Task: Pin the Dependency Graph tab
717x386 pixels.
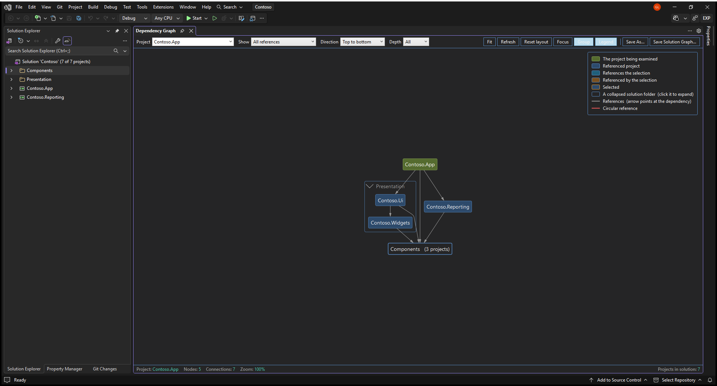Action: tap(182, 31)
